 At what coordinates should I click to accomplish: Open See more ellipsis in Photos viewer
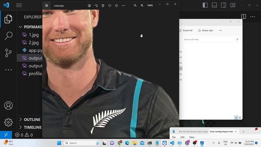(123, 5)
